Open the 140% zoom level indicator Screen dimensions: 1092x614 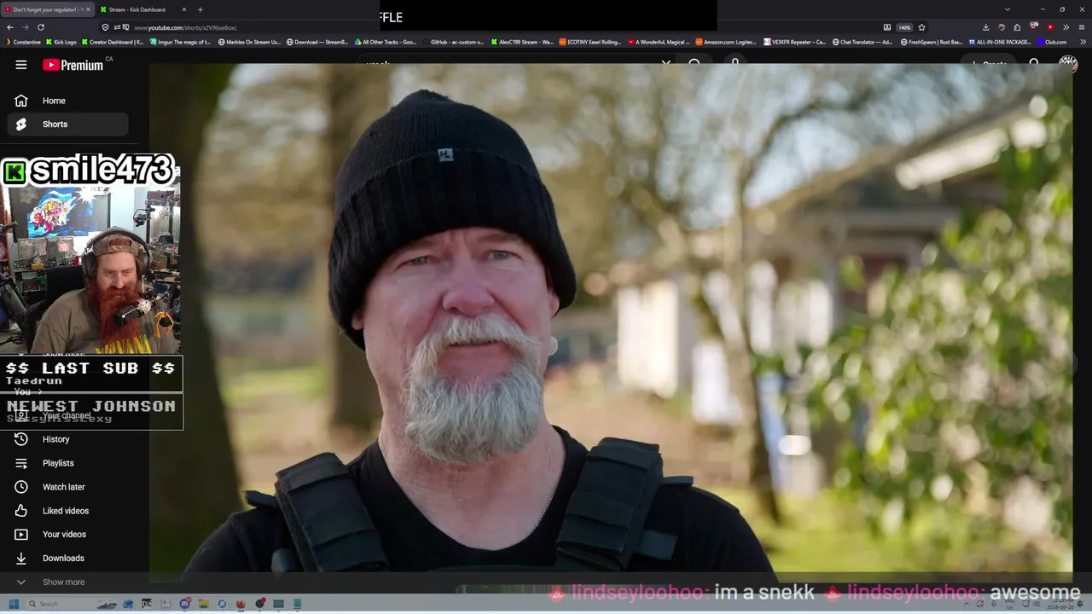[904, 27]
